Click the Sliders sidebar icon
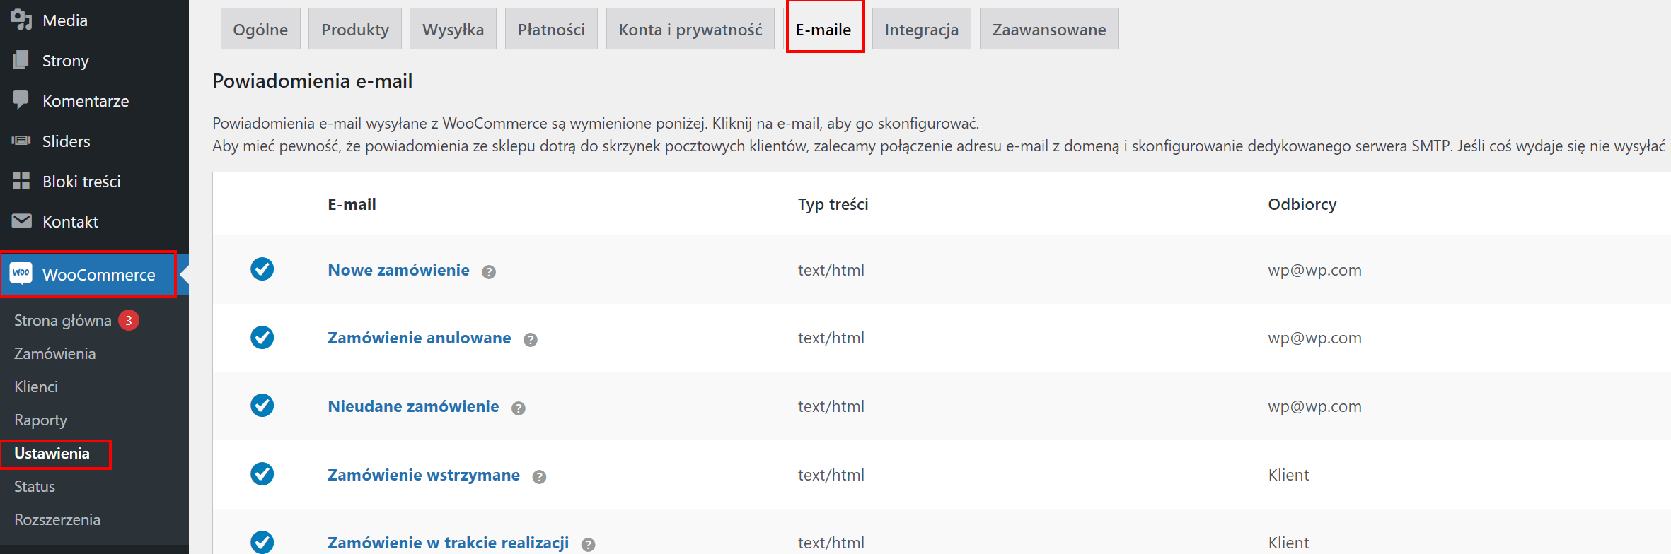Viewport: 1671px width, 554px height. coord(21,141)
